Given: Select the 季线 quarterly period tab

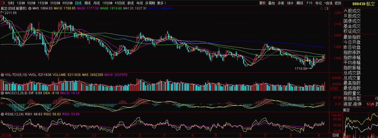Looking at the screenshot, I should (x=131, y=3).
